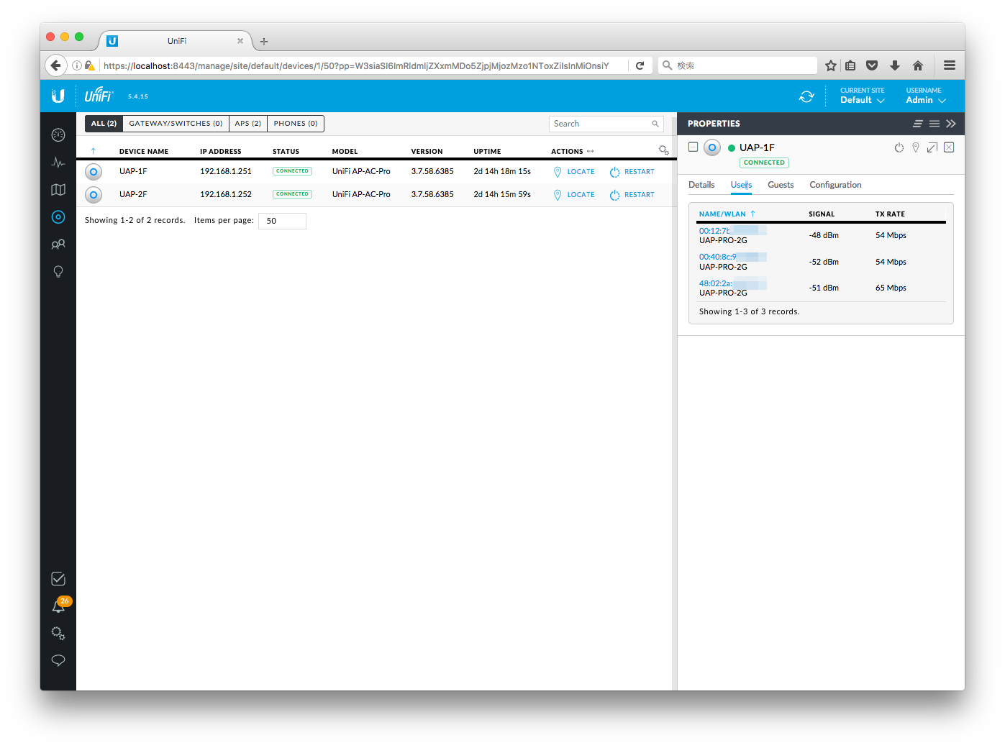Screen dimensions: 1005x748
Task: Click the UAP-1F device icon in the table
Action: click(x=94, y=172)
